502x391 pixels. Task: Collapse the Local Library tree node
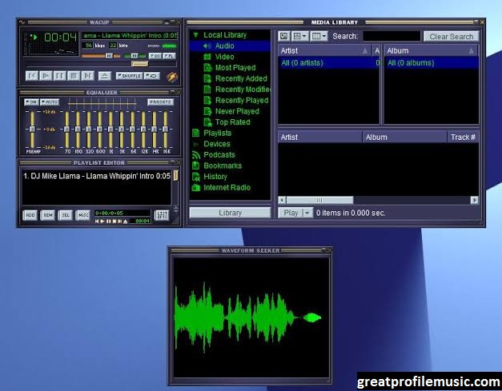click(x=196, y=35)
